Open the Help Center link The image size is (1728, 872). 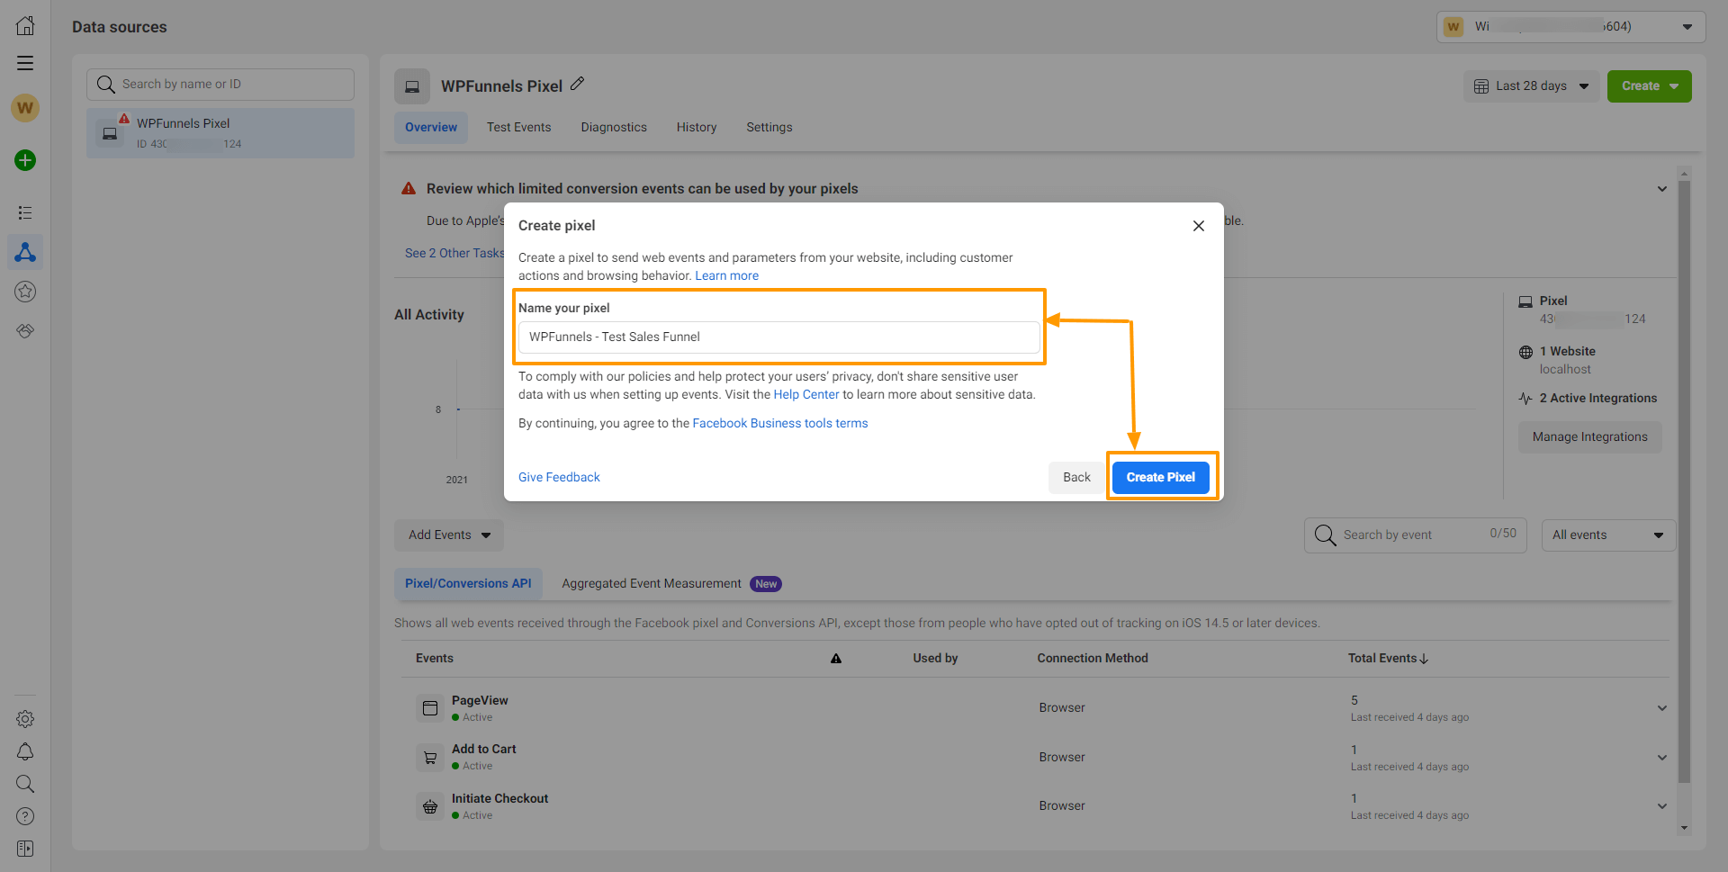[806, 395]
